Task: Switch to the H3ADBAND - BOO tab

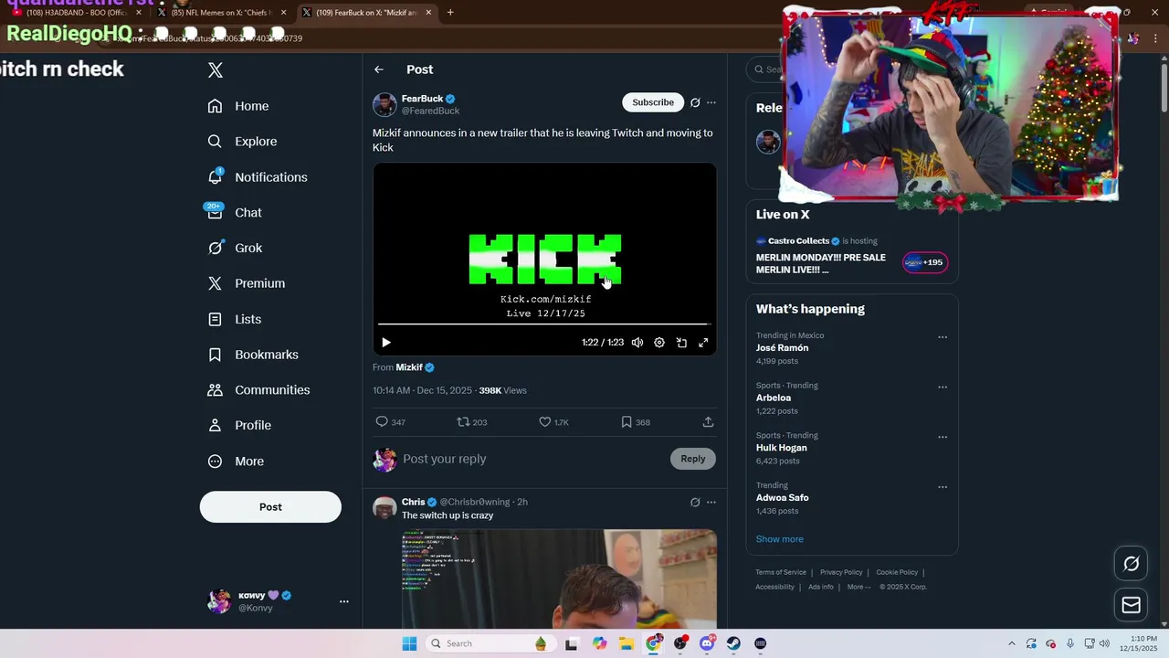Action: coord(76,13)
